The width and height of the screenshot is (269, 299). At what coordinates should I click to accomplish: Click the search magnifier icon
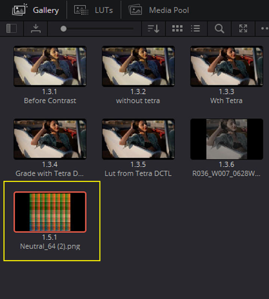pos(219,29)
